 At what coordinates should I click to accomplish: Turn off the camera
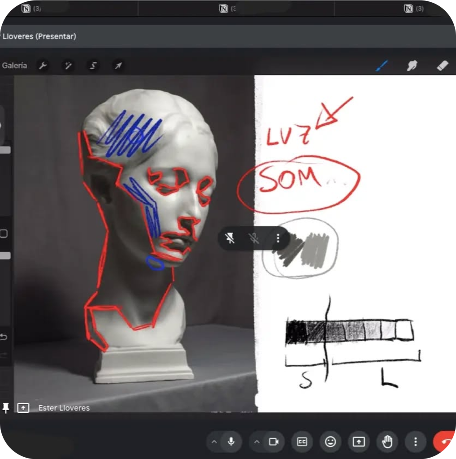274,442
